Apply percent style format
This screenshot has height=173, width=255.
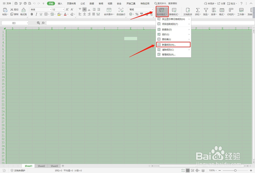137,14
